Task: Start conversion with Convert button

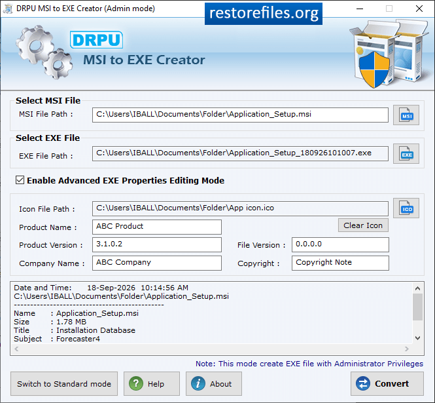Action: (x=387, y=383)
